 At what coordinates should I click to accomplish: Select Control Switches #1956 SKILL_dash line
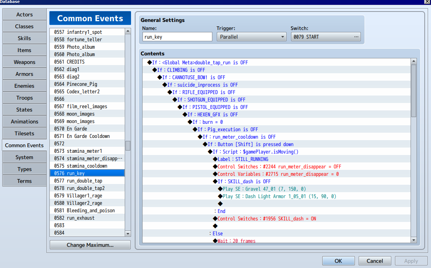click(277, 219)
